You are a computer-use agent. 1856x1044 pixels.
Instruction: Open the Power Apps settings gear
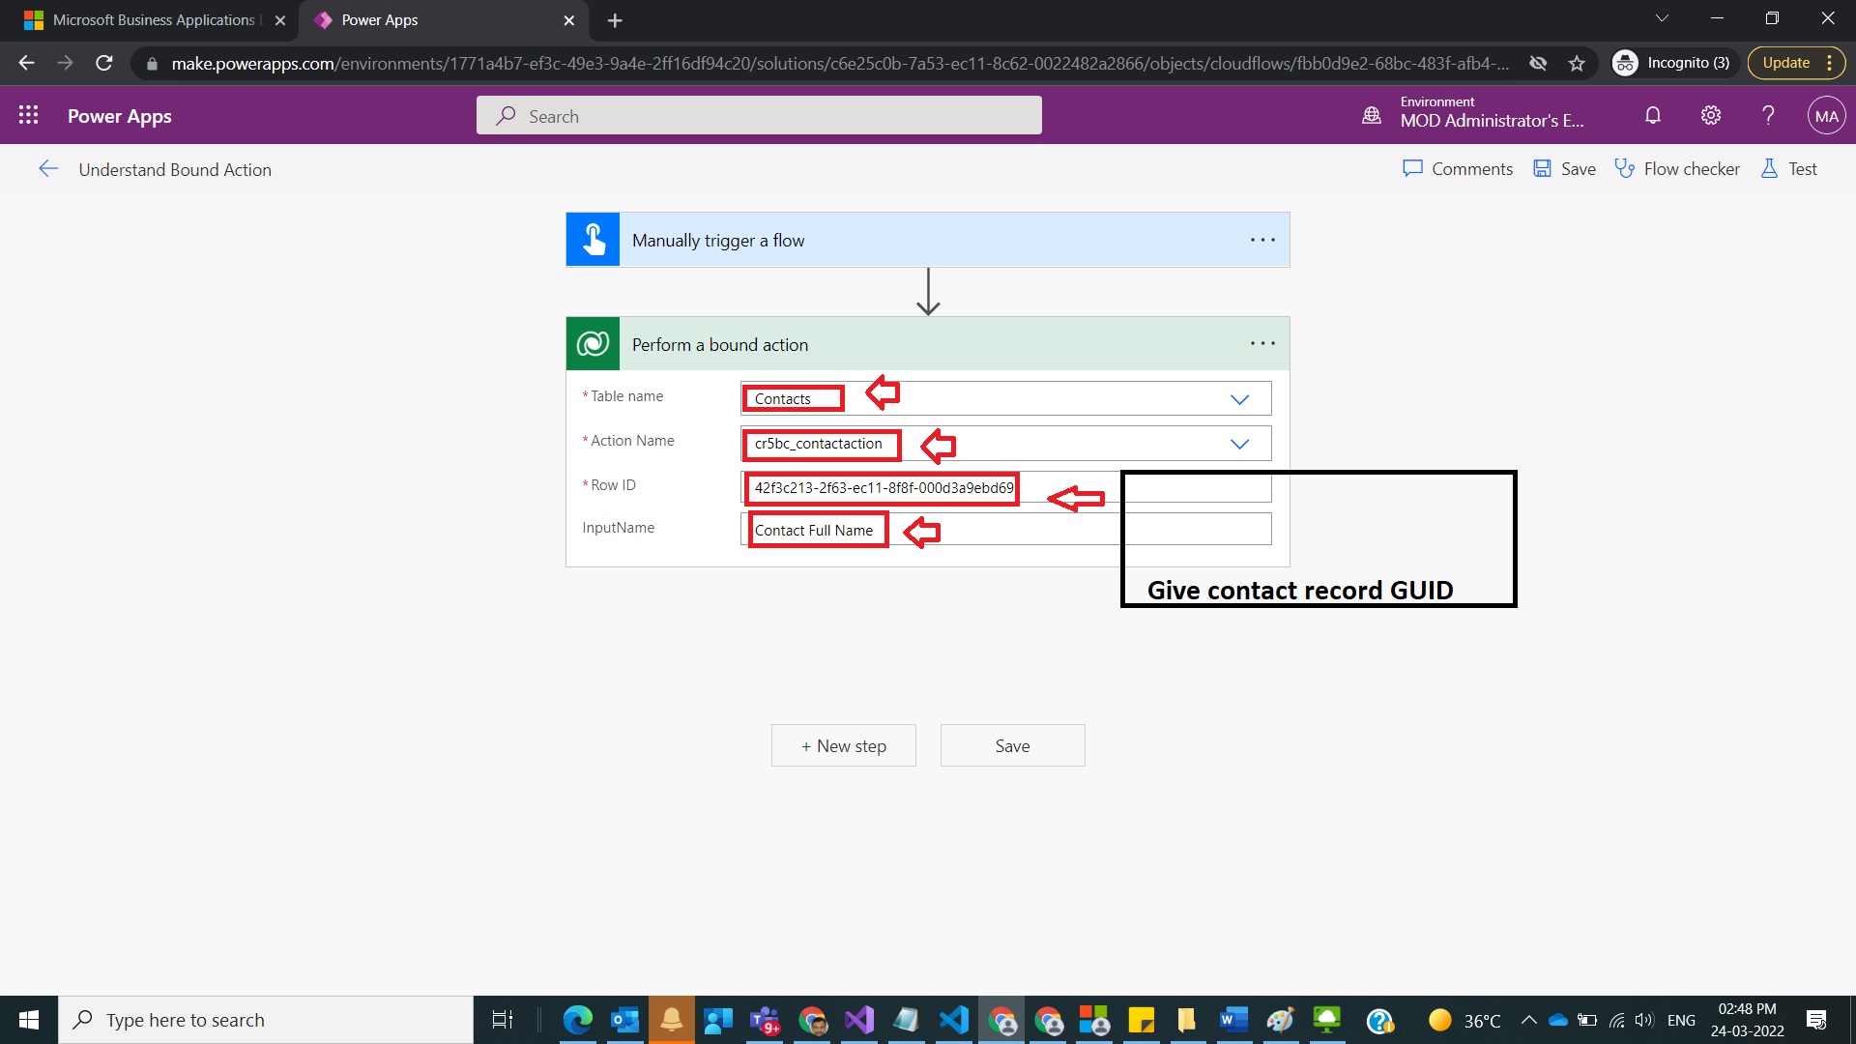pos(1710,115)
